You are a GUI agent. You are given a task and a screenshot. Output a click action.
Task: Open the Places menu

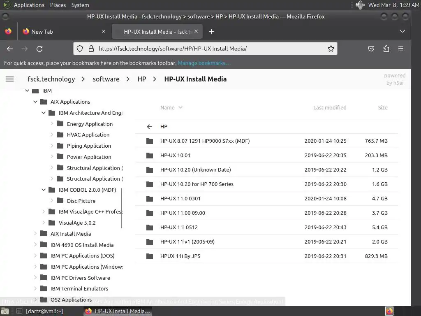[58, 5]
